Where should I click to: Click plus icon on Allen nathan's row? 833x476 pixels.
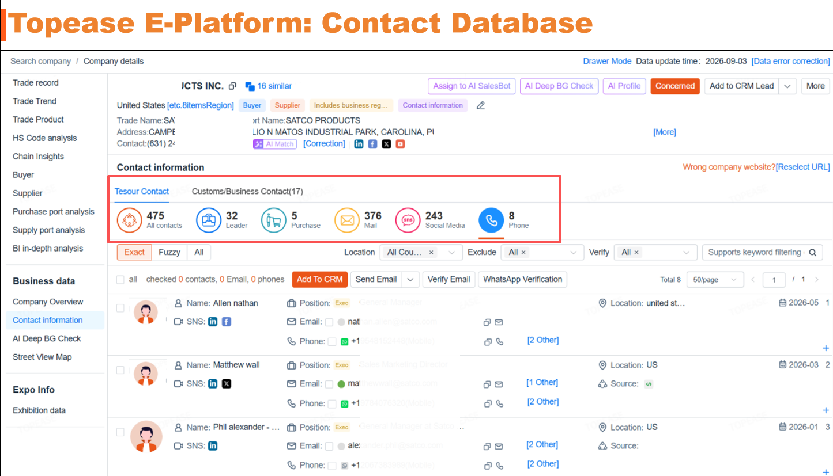(827, 348)
